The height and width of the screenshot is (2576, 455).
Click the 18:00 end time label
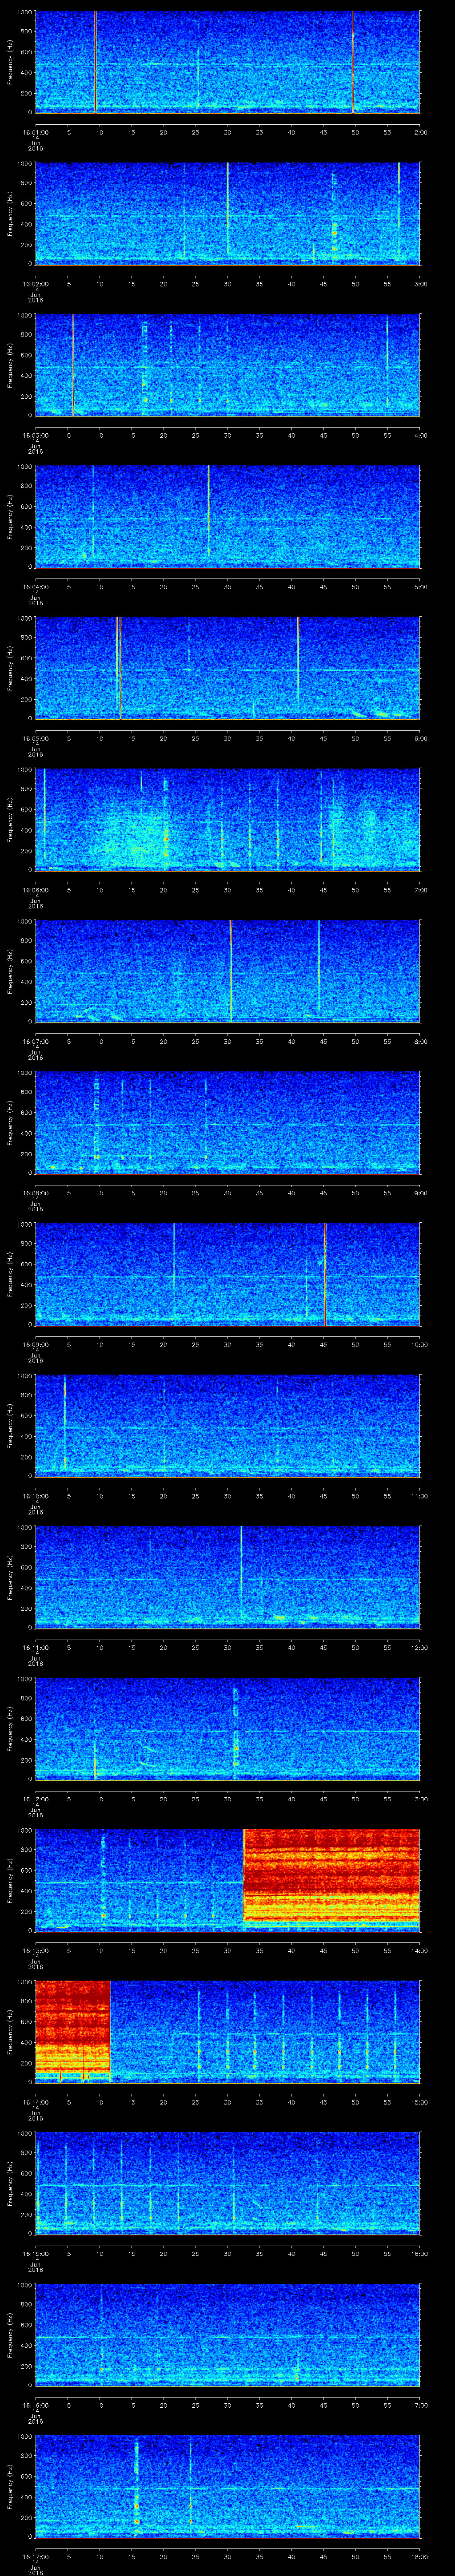pos(419,2556)
